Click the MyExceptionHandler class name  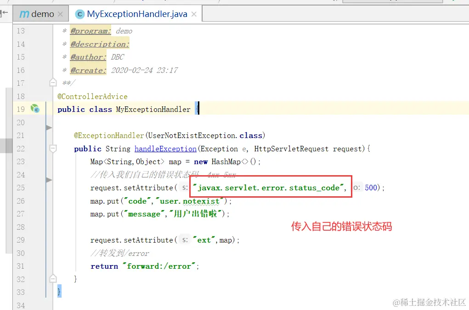coord(153,110)
